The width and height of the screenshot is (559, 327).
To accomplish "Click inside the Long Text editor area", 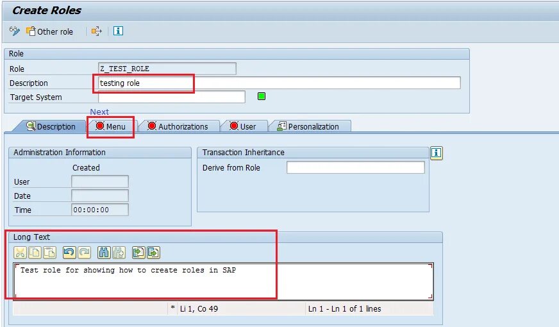I will coord(223,281).
